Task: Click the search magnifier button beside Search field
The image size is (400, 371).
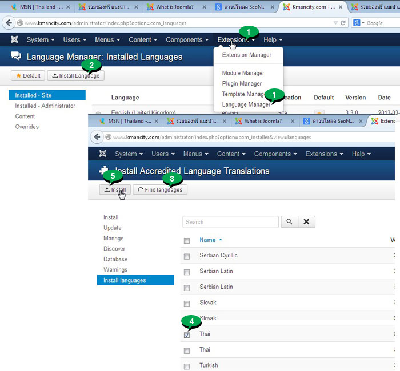Action: 289,221
